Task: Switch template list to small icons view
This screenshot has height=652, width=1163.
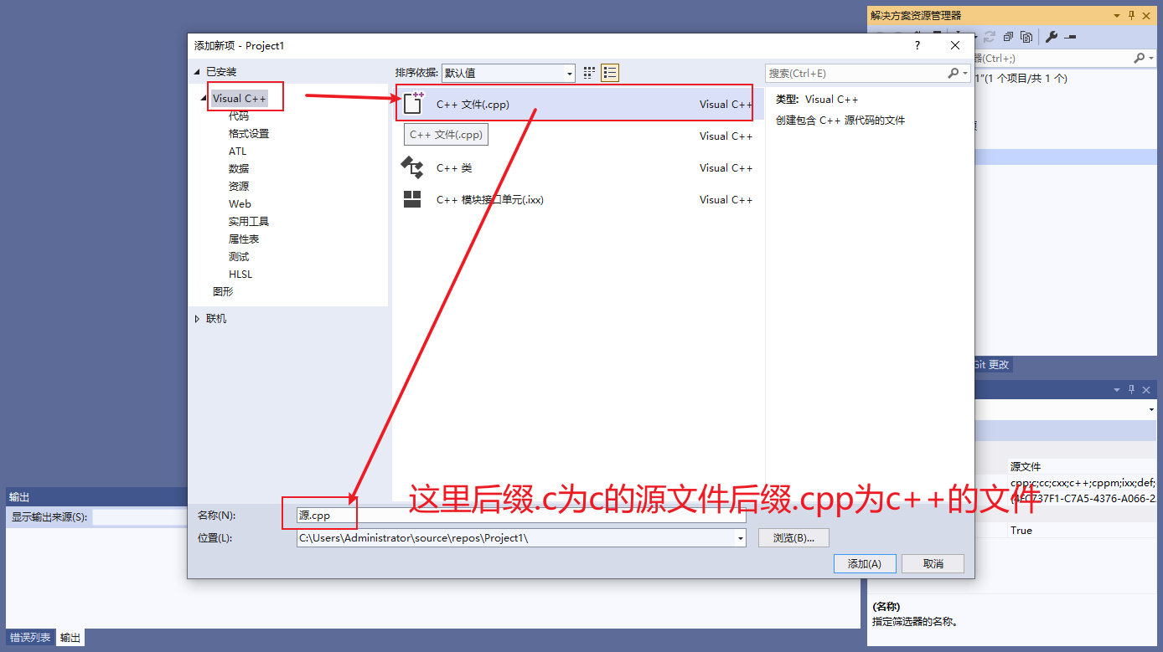Action: point(609,73)
